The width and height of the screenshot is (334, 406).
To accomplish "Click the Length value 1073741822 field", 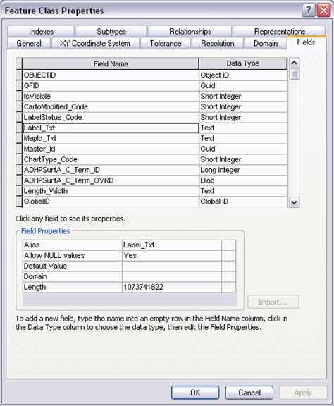I will click(172, 287).
